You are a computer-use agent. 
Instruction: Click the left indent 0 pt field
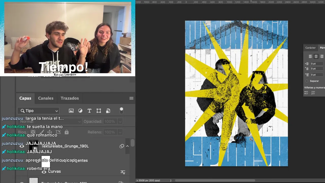tap(317, 64)
